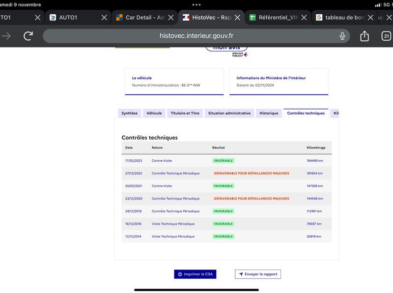
Task: Click the send arrow icon in Envoyer button
Action: coord(241,274)
